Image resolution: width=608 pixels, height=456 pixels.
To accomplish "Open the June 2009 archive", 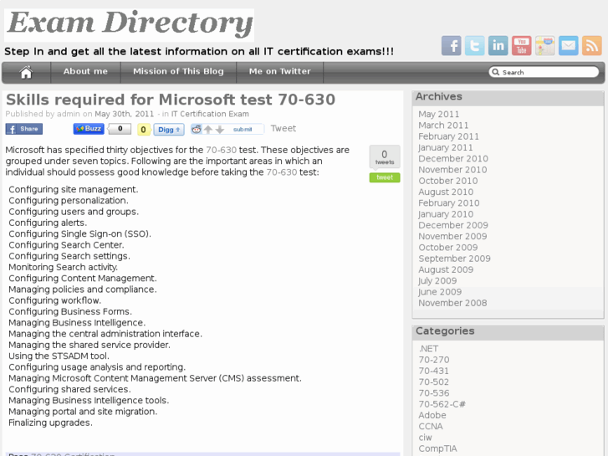I will pyautogui.click(x=440, y=292).
